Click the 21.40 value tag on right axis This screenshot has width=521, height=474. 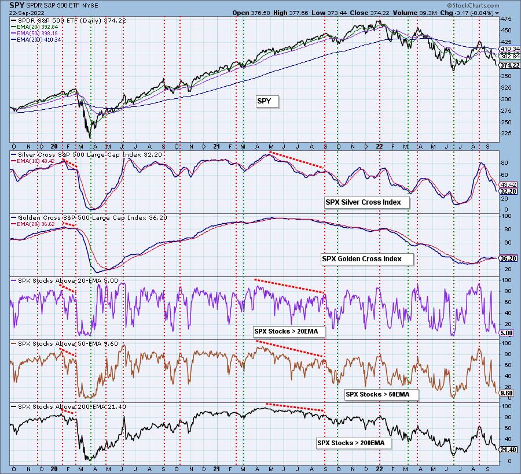point(508,450)
